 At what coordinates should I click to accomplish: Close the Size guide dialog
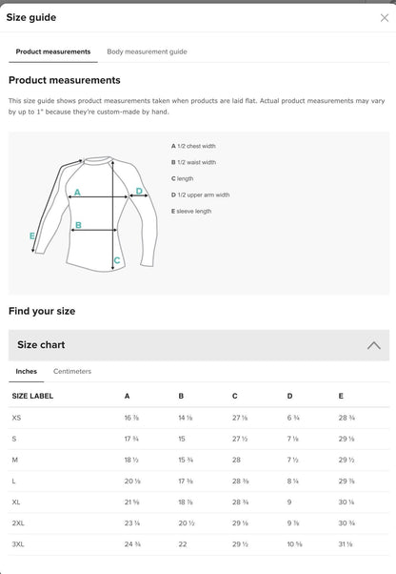pyautogui.click(x=385, y=18)
